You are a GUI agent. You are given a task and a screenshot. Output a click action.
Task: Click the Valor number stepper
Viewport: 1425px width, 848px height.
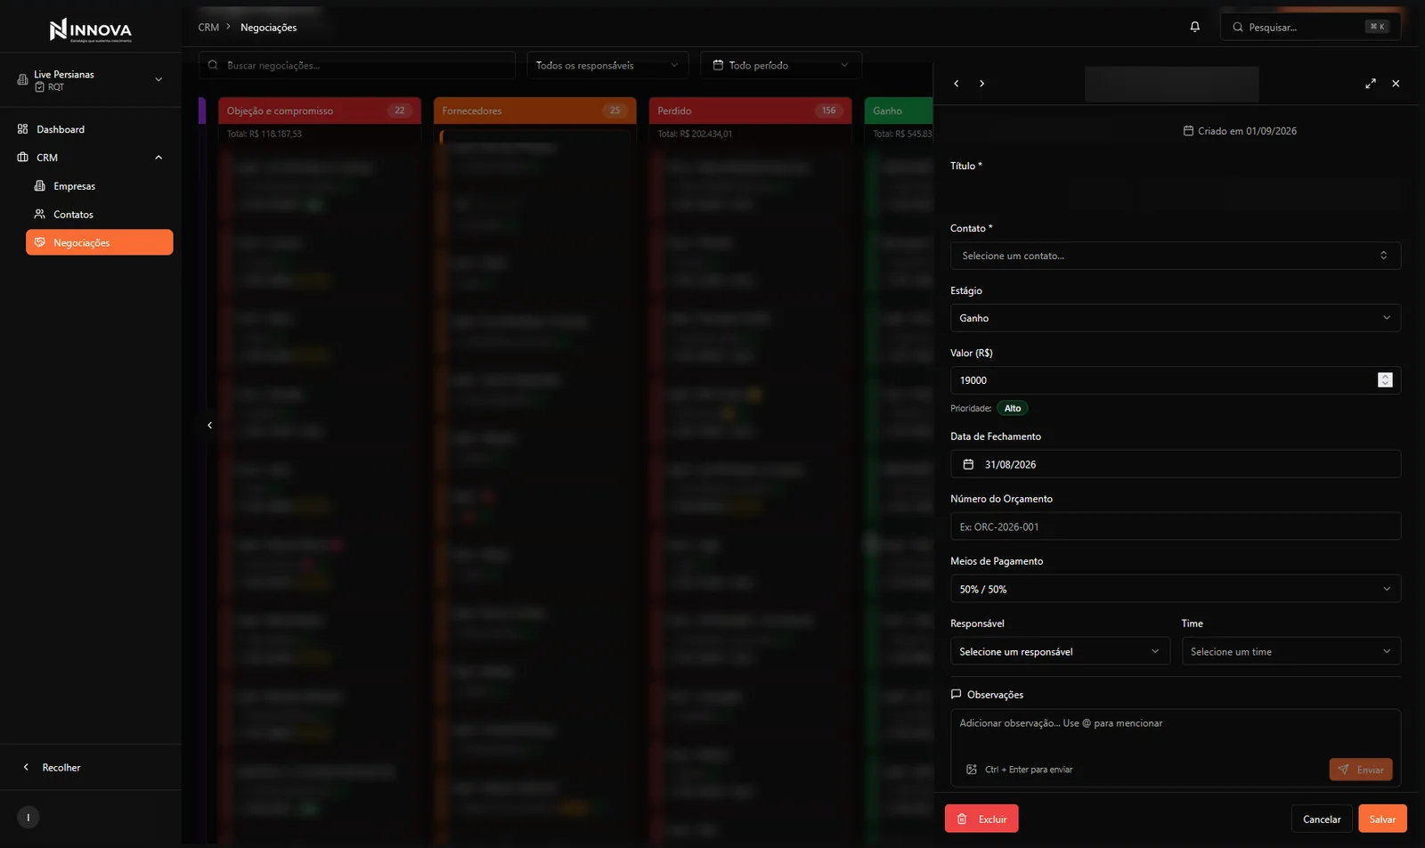tap(1385, 380)
